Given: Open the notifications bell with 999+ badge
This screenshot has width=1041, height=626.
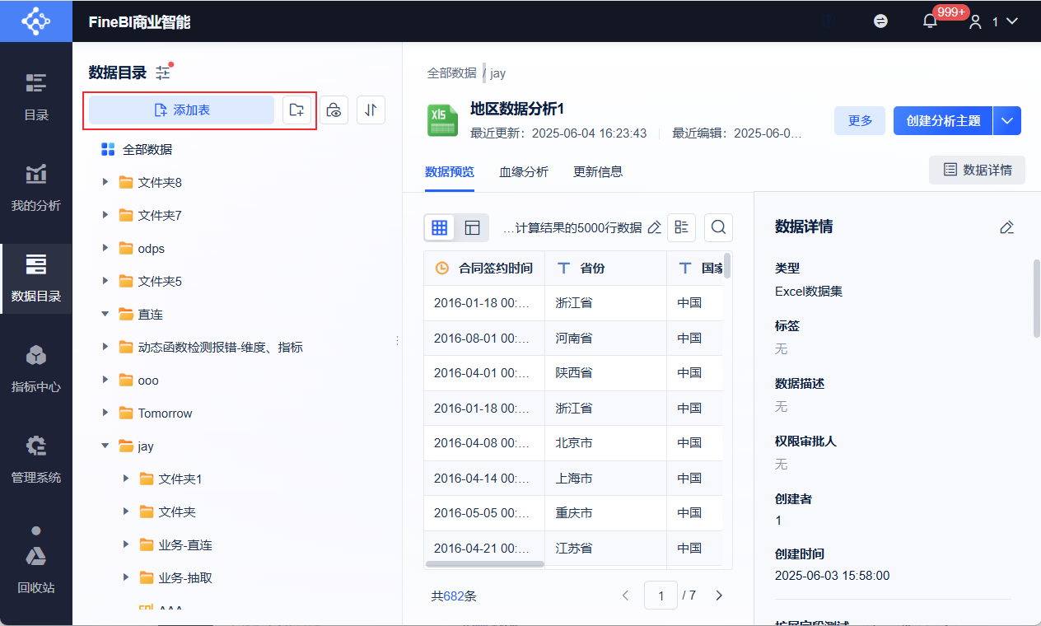Looking at the screenshot, I should pyautogui.click(x=931, y=21).
